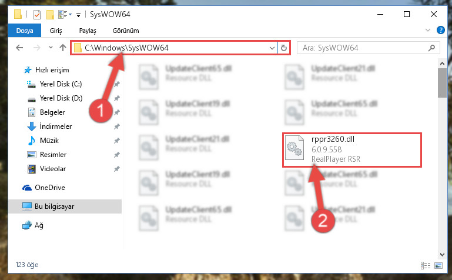Unpin İndirmeler using its pin icon
The height and width of the screenshot is (280, 452).
[x=117, y=126]
